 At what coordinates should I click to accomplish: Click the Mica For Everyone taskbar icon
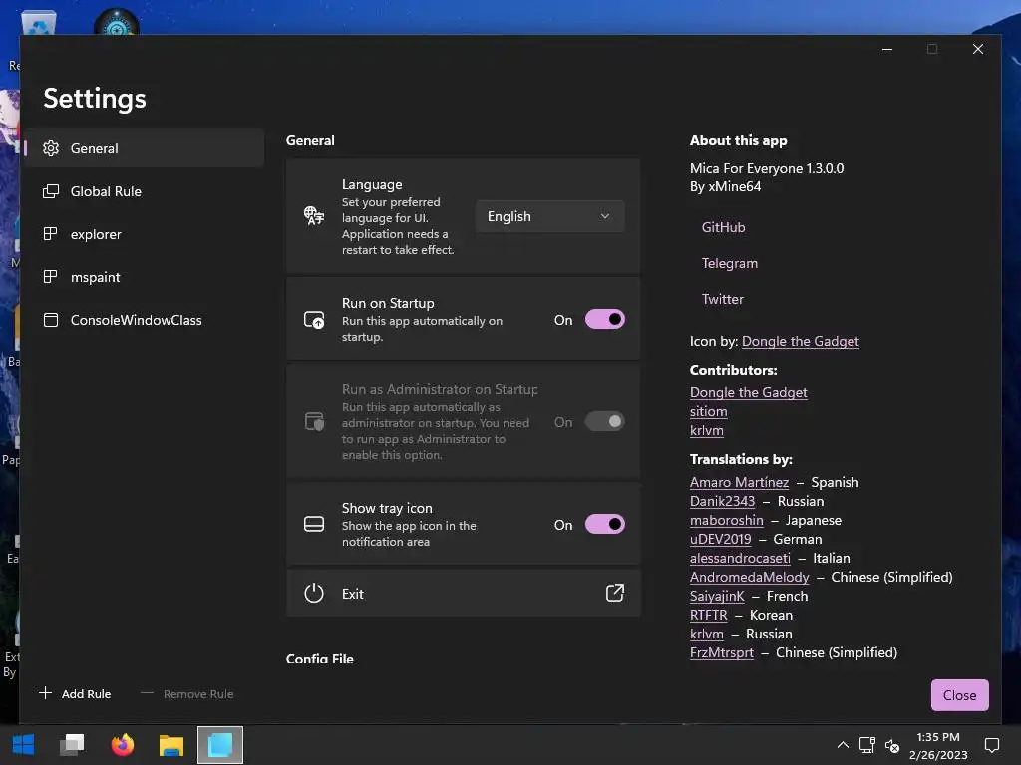pos(220,745)
